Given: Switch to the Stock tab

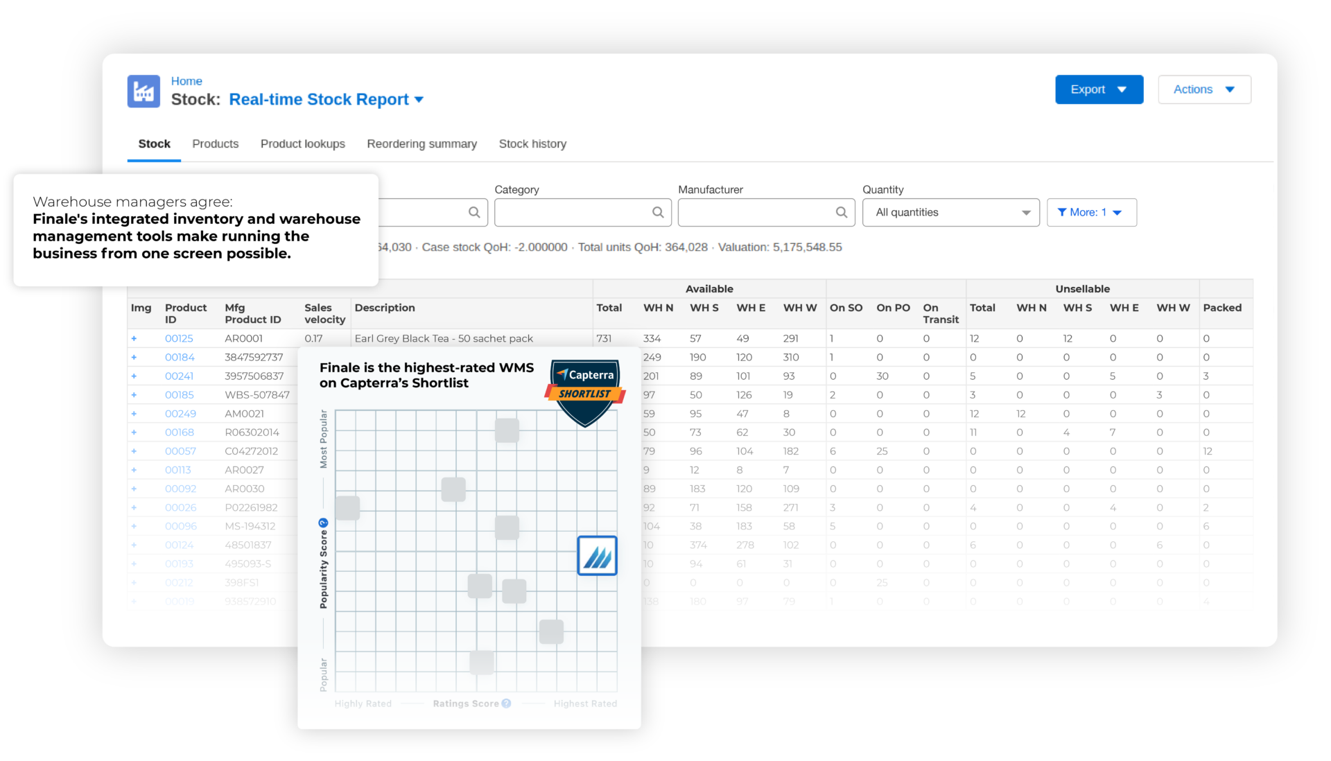Looking at the screenshot, I should 154,144.
